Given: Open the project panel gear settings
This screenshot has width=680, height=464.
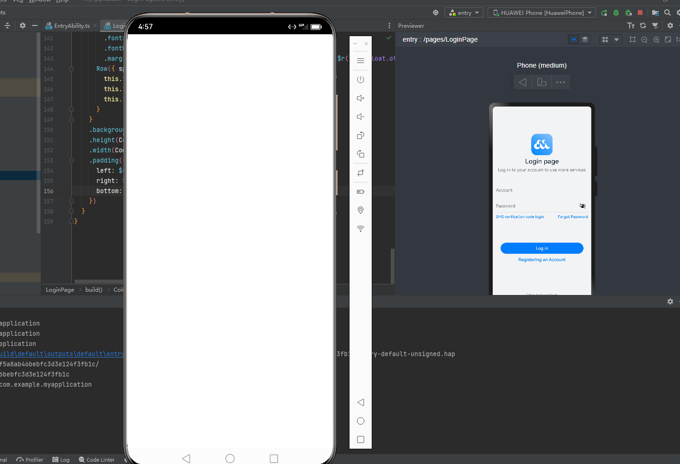Looking at the screenshot, I should (x=23, y=26).
